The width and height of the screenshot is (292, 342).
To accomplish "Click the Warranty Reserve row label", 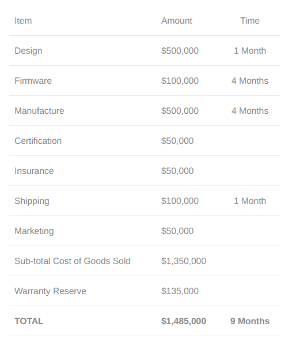I will pos(51,291).
